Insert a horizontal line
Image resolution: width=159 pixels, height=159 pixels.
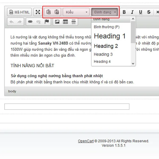pyautogui.click(x=73, y=22)
